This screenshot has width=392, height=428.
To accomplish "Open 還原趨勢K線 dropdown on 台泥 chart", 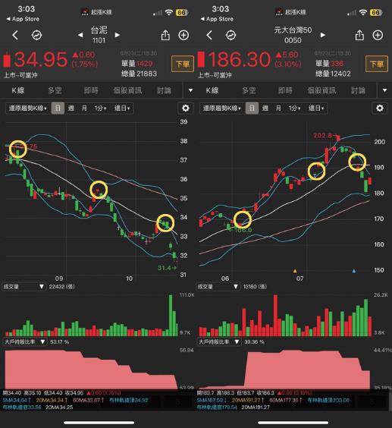I will 28,108.
